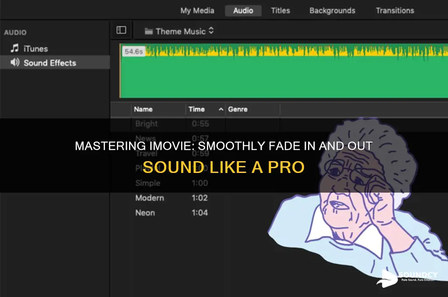
Task: Click the Theme Music folder icon
Action: [149, 31]
